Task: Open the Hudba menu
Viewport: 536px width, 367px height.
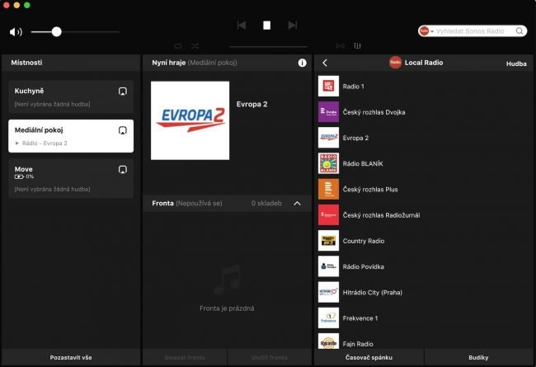Action: tap(516, 64)
